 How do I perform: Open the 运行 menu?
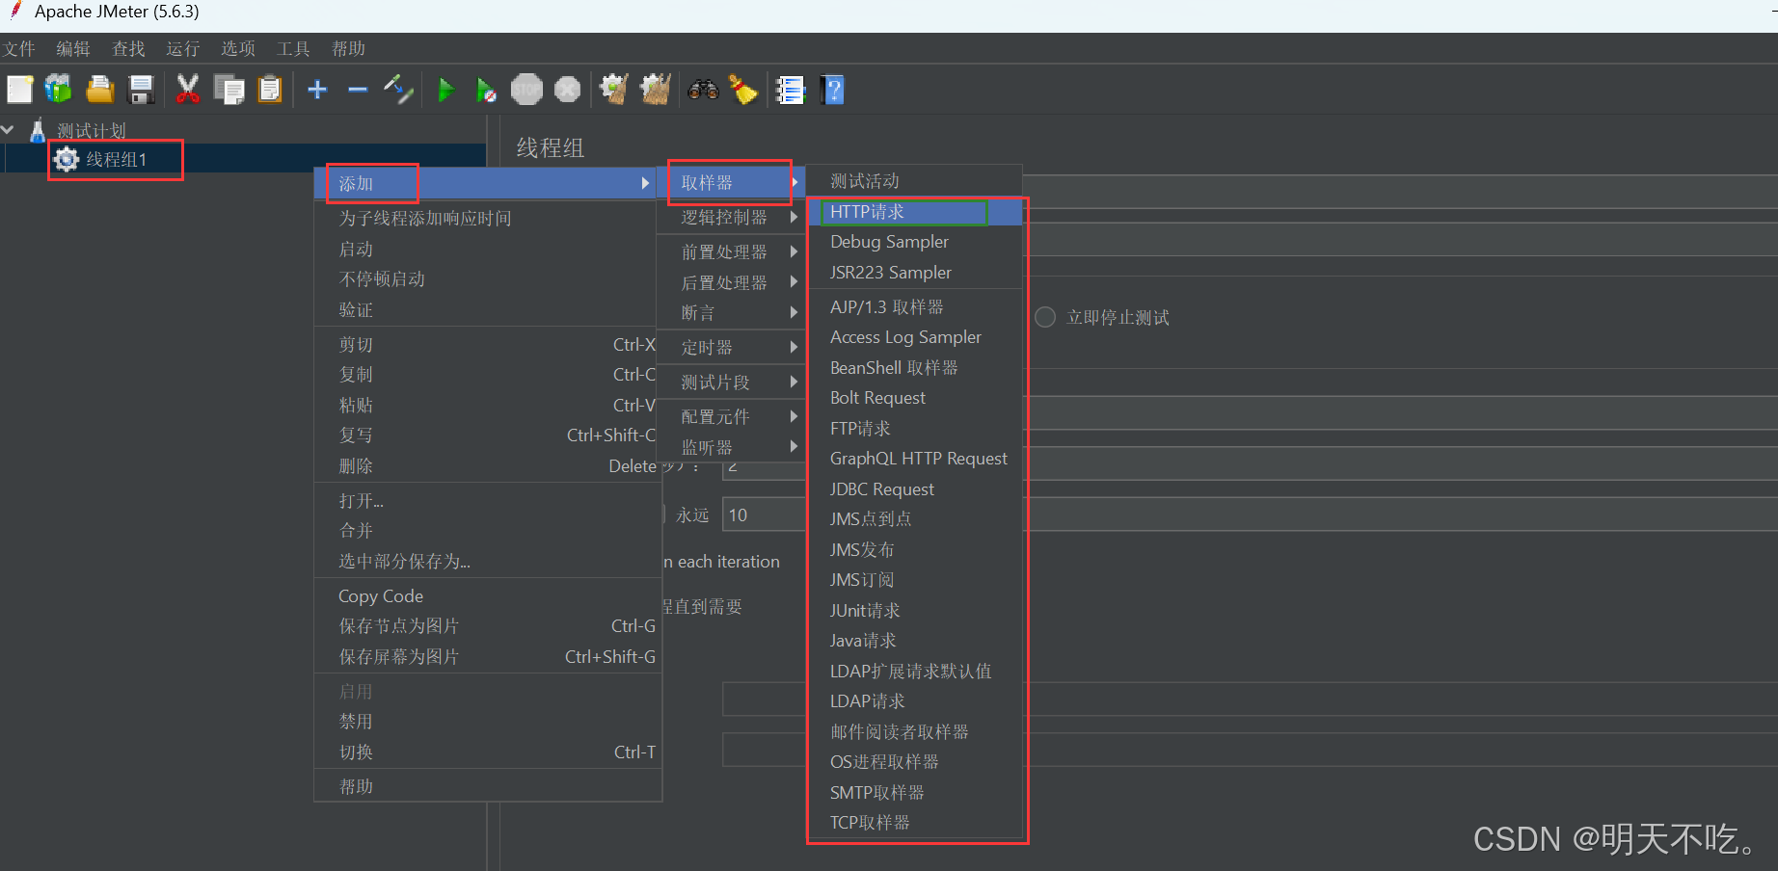pyautogui.click(x=183, y=48)
